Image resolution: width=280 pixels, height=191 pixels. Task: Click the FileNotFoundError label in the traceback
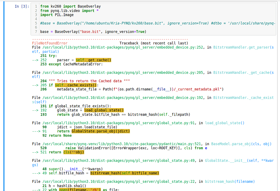click(x=49, y=43)
